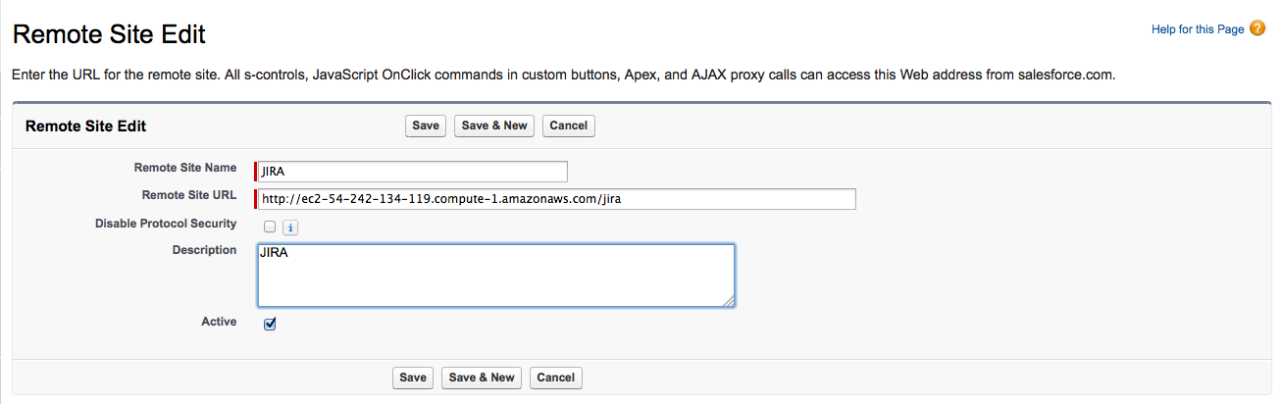Click the Remote Site Name label
This screenshot has width=1282, height=404.
[185, 168]
